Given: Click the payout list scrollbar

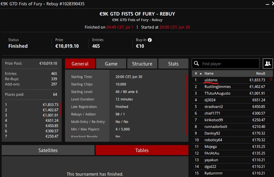Looking at the screenshot, I should [60, 110].
